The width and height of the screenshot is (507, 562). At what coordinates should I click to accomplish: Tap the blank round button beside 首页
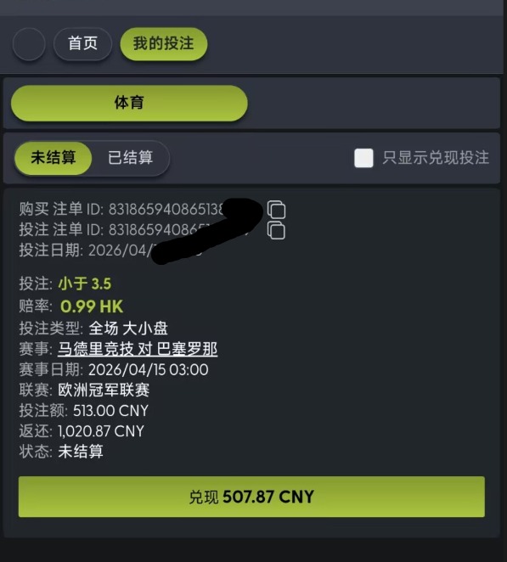tap(29, 44)
